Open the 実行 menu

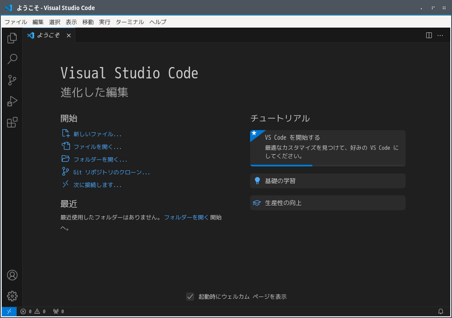click(105, 22)
